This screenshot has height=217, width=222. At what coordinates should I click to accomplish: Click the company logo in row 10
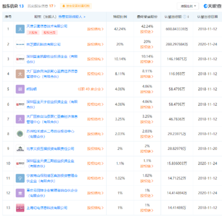[x=20, y=163]
